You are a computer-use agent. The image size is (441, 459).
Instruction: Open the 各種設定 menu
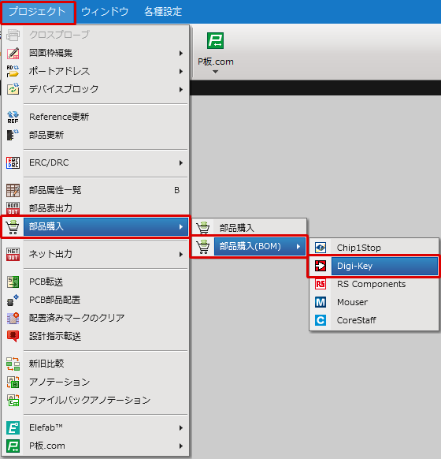(163, 12)
